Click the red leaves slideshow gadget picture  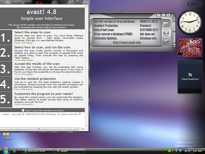tap(190, 47)
